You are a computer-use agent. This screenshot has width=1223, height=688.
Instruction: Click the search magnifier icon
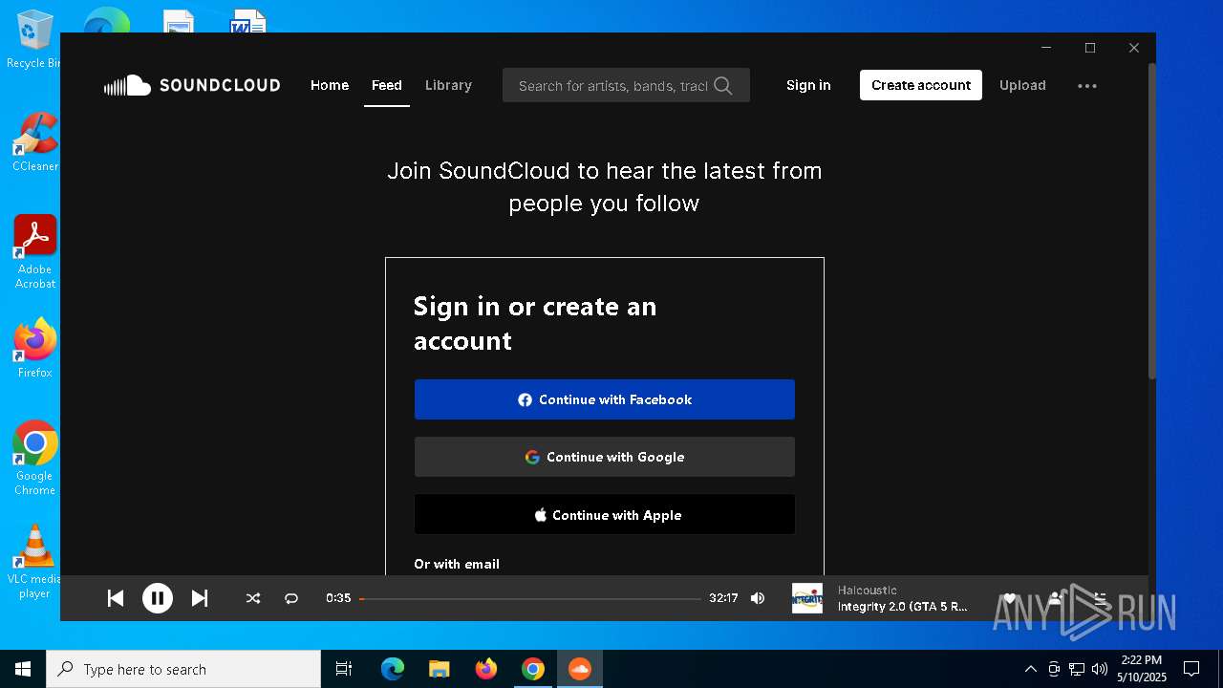point(723,86)
